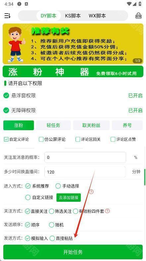Click the 关注发消息的概率 input field
The width and height of the screenshot is (146, 261).
(85, 157)
